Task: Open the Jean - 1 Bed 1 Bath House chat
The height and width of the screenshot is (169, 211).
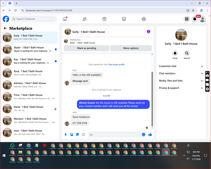Action: [30, 132]
